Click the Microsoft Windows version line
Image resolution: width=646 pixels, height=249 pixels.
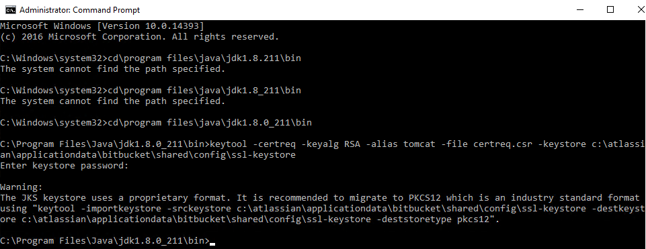(x=102, y=26)
